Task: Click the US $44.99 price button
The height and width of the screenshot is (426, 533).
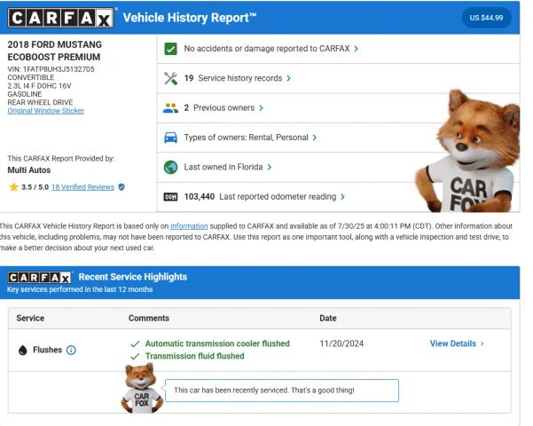Action: pos(487,18)
